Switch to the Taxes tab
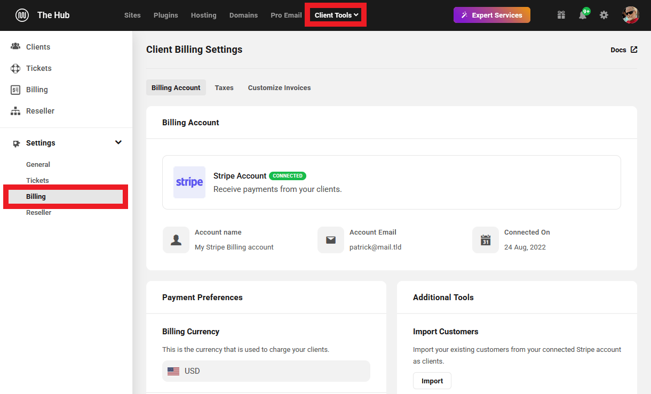Viewport: 651px width, 394px height. tap(224, 87)
